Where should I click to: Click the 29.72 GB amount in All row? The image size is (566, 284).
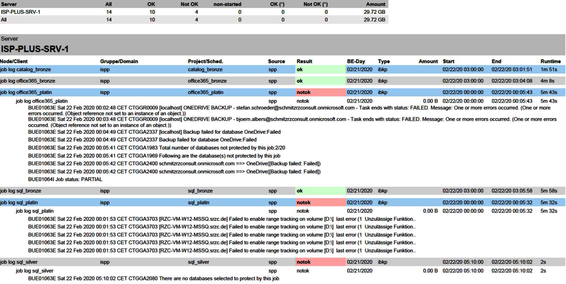click(374, 20)
